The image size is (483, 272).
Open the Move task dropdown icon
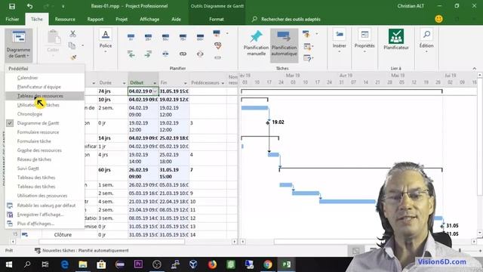coord(308,46)
